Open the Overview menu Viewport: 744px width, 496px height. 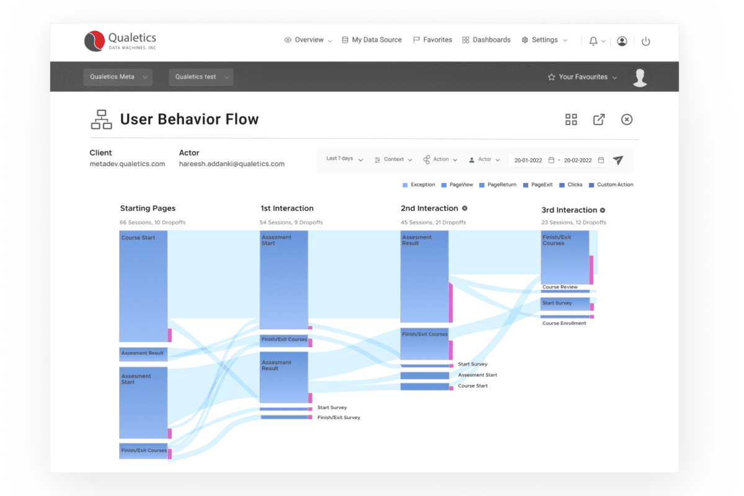tap(308, 39)
